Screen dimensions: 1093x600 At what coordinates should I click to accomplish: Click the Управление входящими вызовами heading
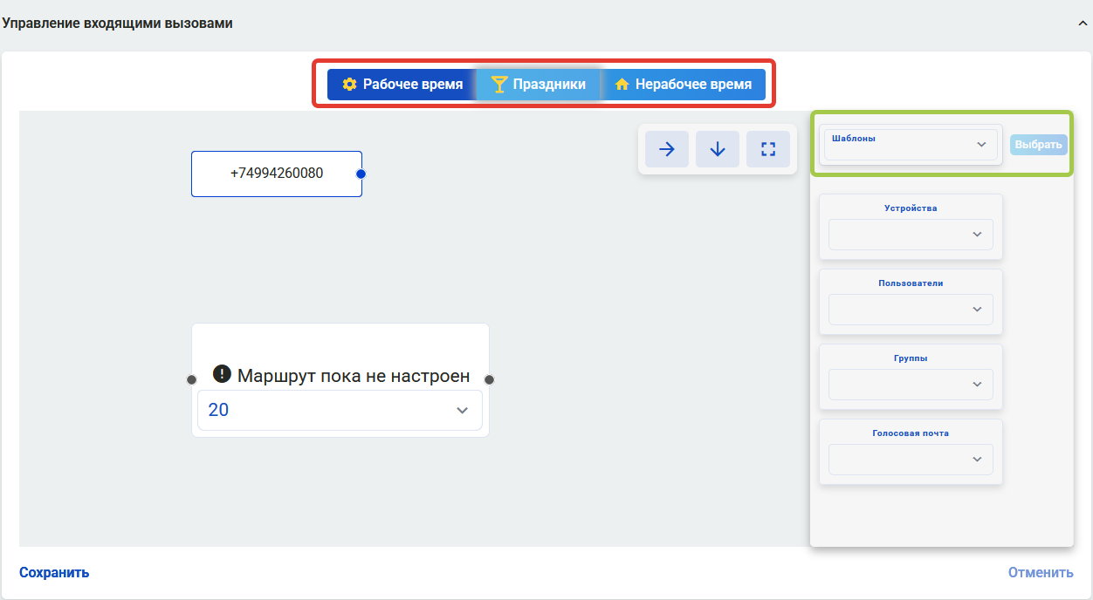[x=117, y=24]
